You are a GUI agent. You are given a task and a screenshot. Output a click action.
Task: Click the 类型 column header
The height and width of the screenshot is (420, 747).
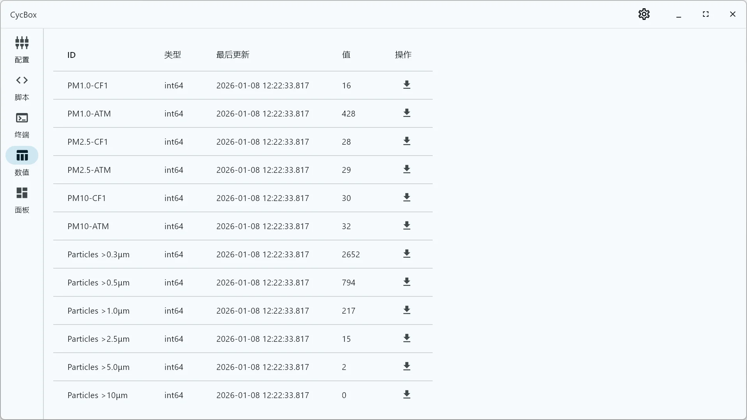click(x=173, y=55)
